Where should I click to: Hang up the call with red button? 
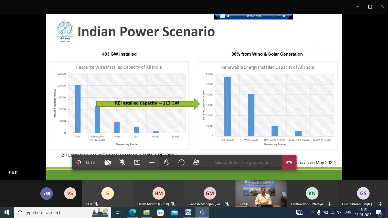pos(289,162)
